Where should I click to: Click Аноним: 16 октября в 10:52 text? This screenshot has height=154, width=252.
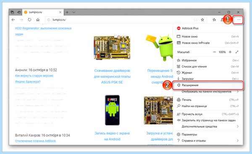pyautogui.click(x=36, y=70)
